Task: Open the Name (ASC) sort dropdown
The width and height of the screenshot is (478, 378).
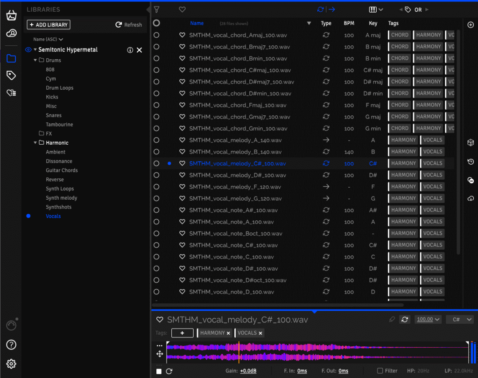Action: [48, 40]
